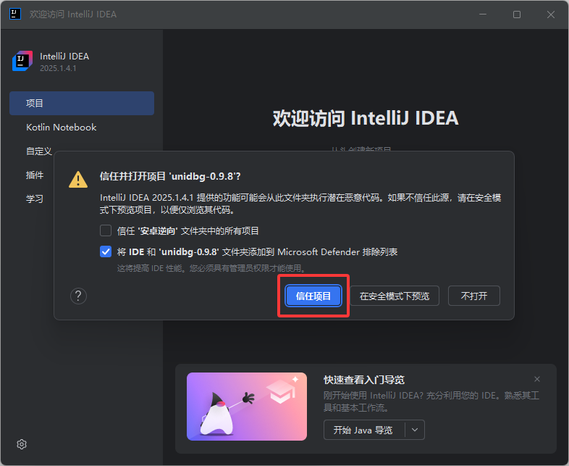The width and height of the screenshot is (569, 466).
Task: Click the yellow warning triangle icon
Action: [x=78, y=180]
